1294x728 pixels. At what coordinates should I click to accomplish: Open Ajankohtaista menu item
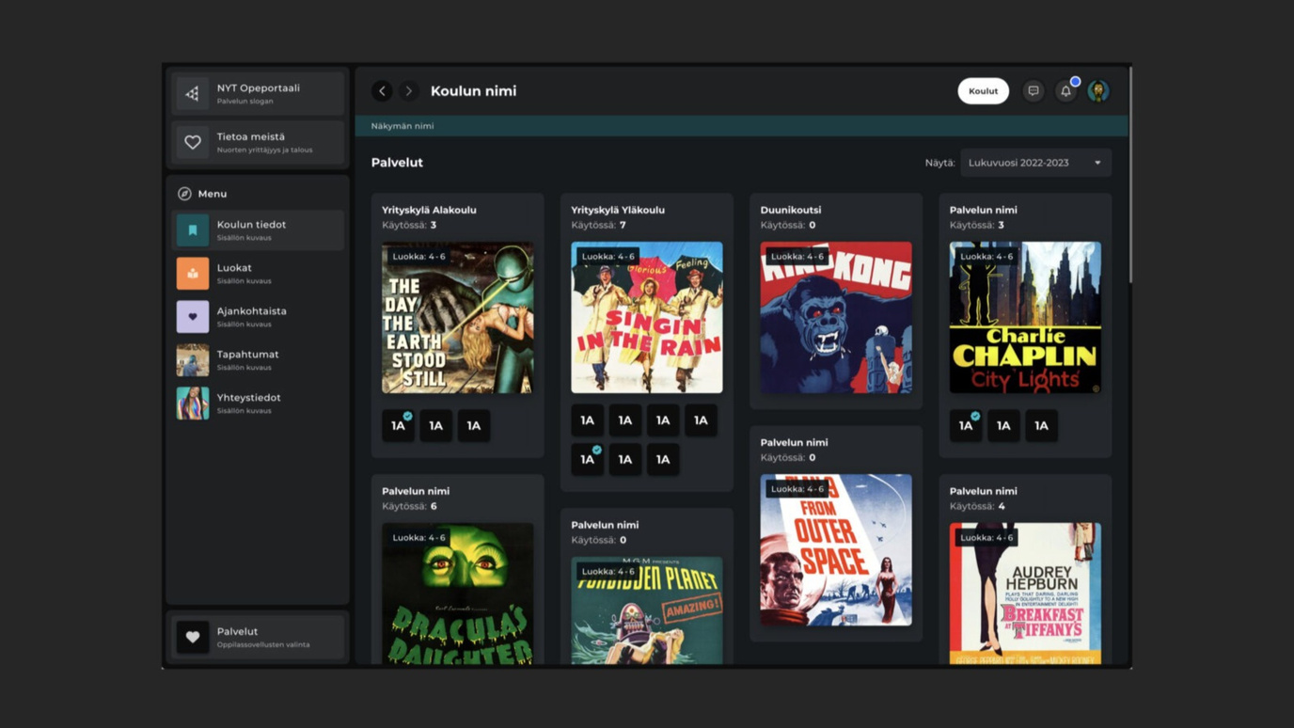[258, 317]
